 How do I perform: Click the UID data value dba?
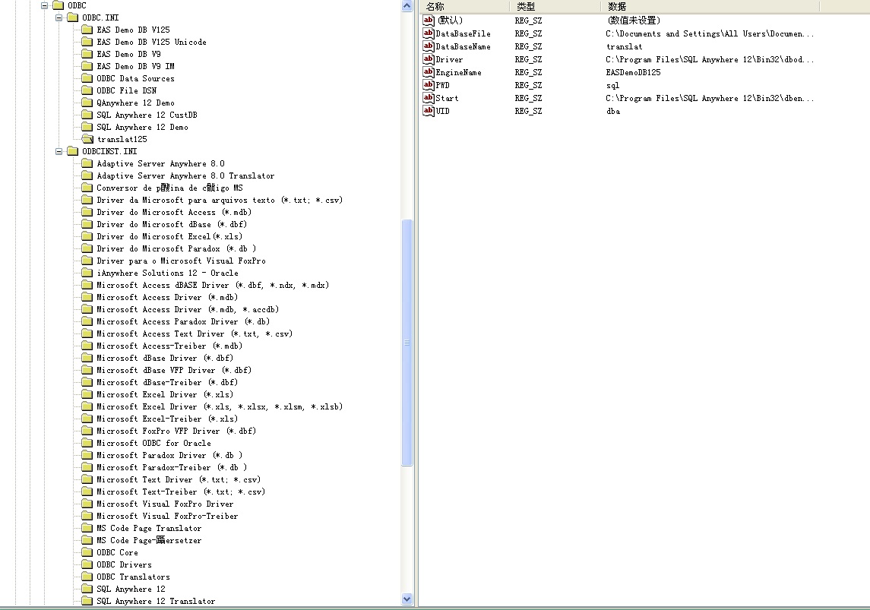tap(613, 111)
